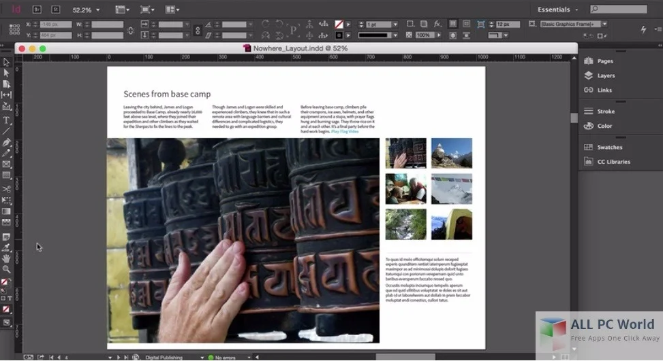Select the Rectangle Frame tool
This screenshot has height=361, width=663.
pyautogui.click(x=6, y=165)
